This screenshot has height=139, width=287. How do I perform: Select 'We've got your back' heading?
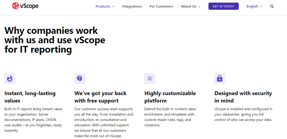[x=100, y=97]
